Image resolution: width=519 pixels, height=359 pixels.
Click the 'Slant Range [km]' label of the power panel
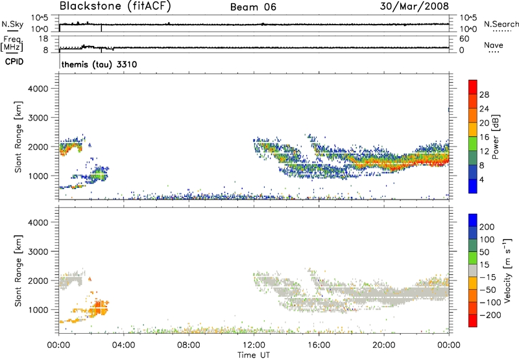click(x=18, y=137)
